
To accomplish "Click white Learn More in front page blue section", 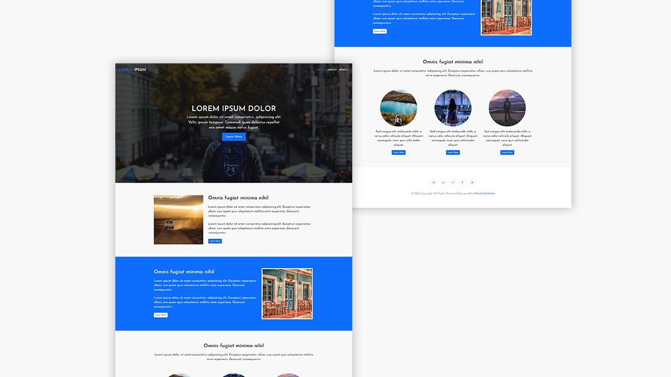I will pyautogui.click(x=161, y=315).
